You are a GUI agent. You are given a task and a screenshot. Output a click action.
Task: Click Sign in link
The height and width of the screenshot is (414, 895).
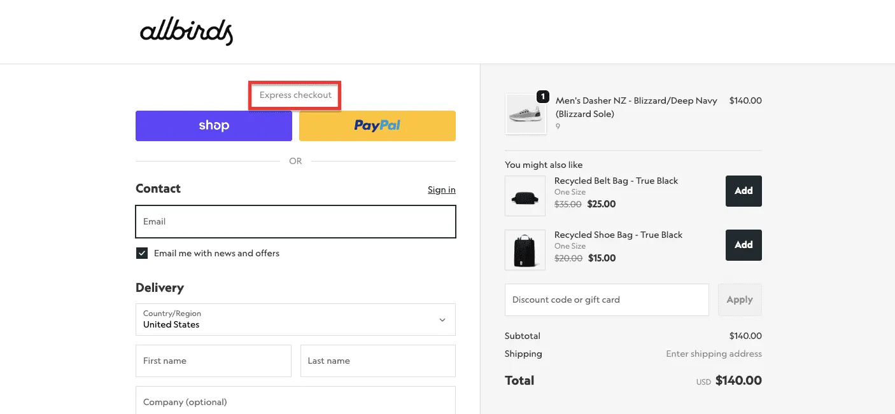(441, 190)
